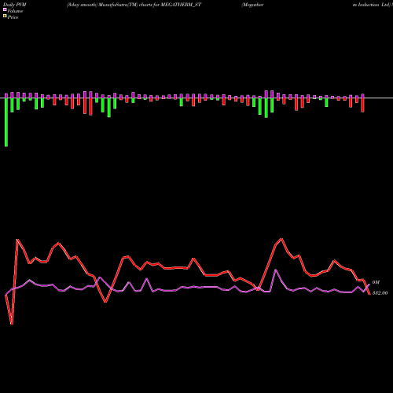Click the MunafaSutra(TM) MEGATHERM_ST chart title text
This screenshot has height=393, width=393.
pyautogui.click(x=134, y=5)
